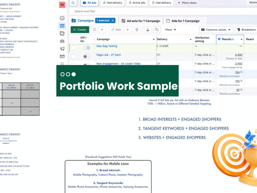257x193 pixels.
Task: Open Audiences people icon in sidebar
Action: [x=62, y=41]
